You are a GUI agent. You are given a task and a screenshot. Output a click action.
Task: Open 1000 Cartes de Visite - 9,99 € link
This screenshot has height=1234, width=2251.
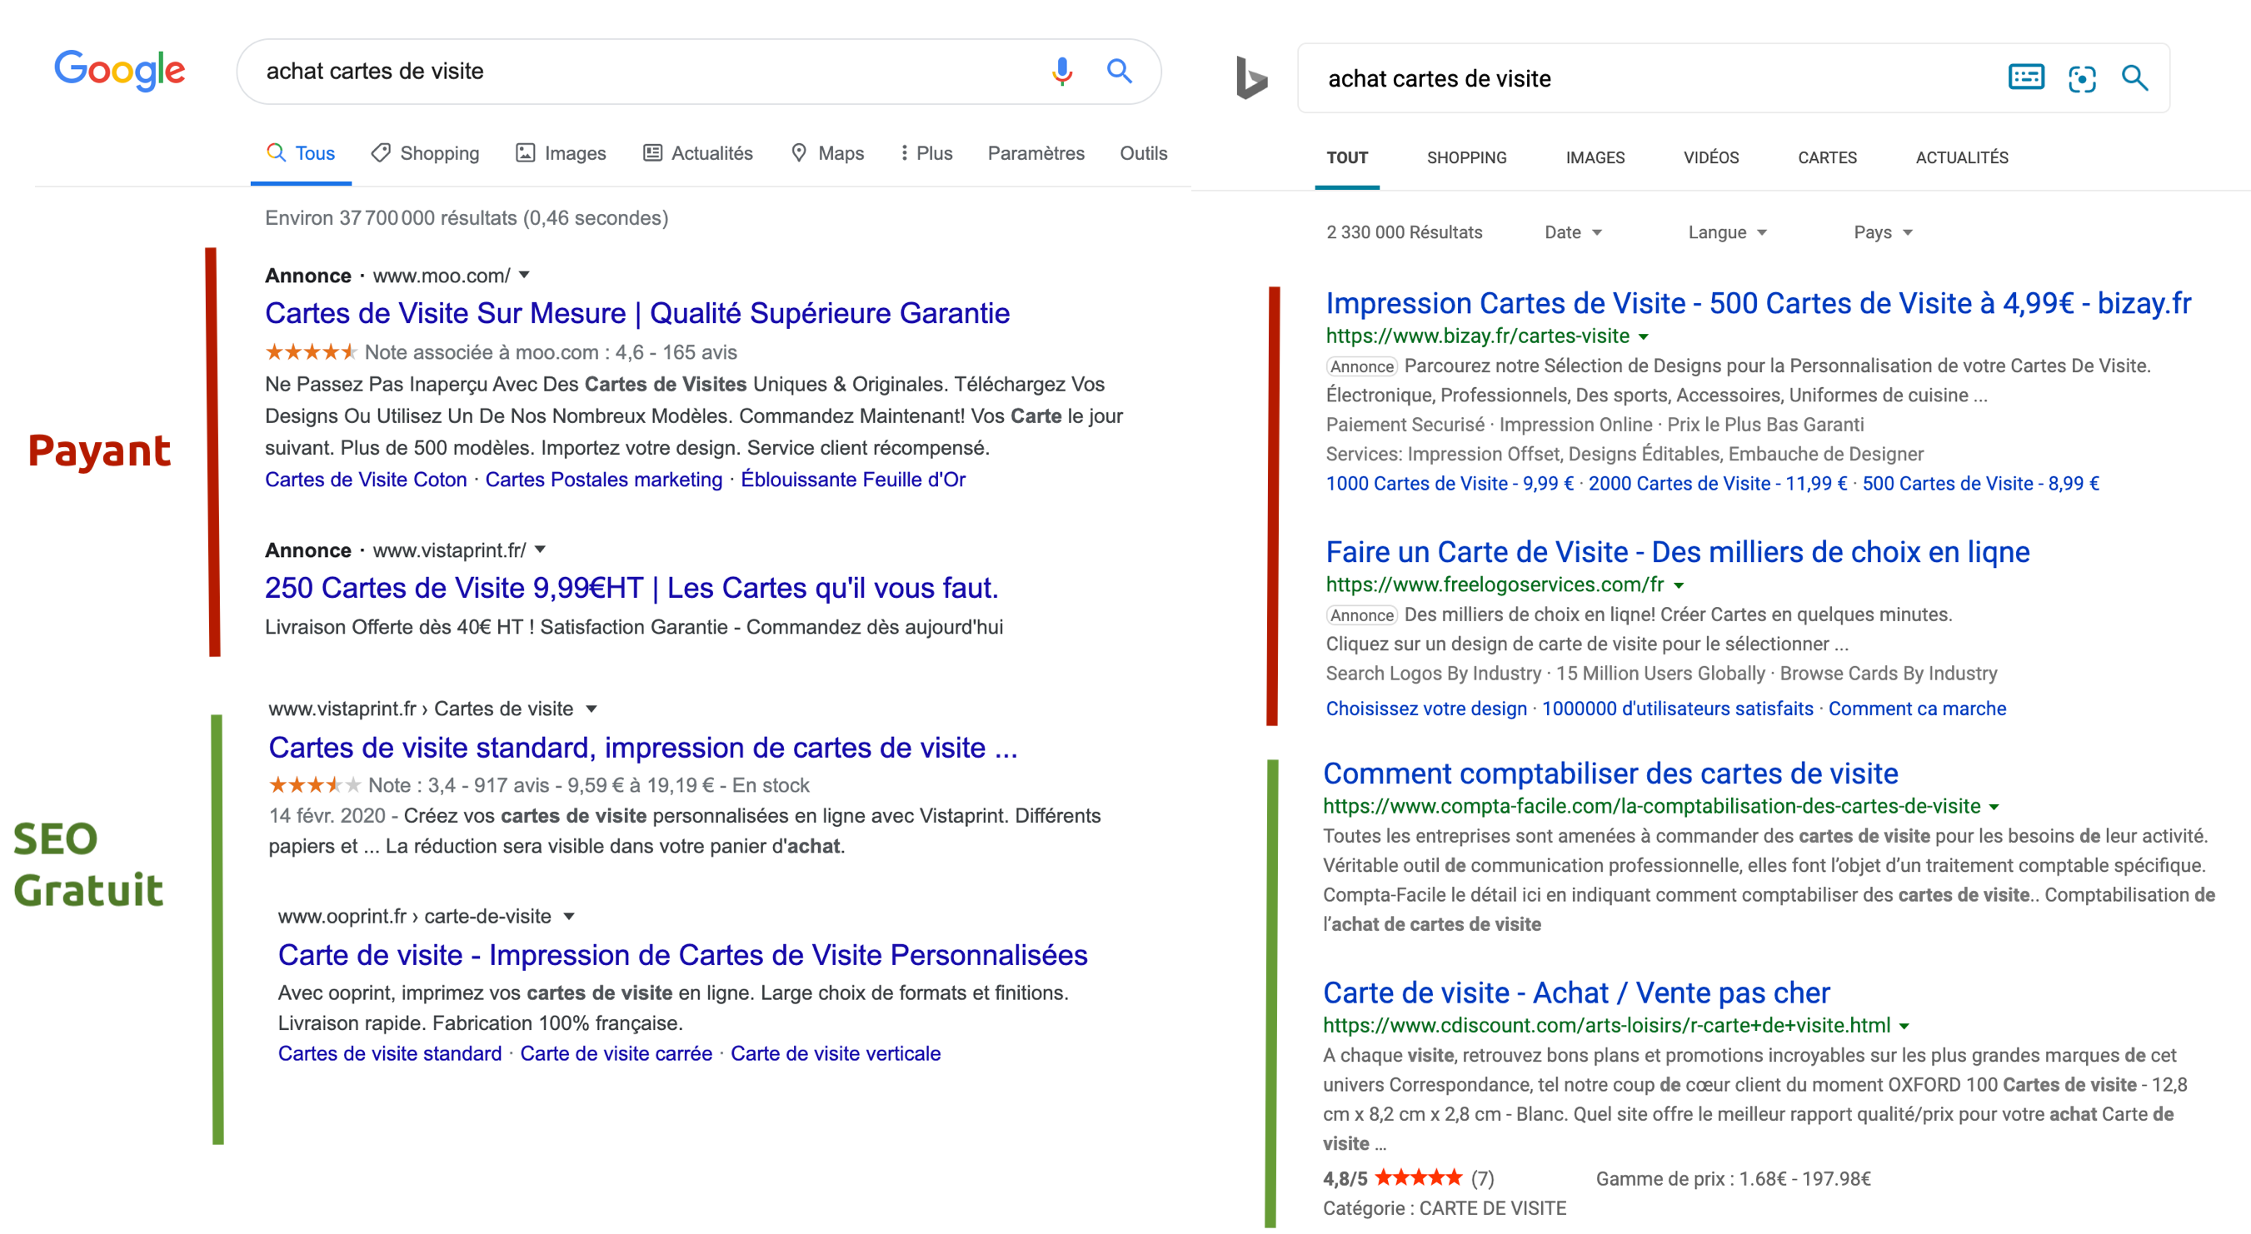tap(1450, 483)
